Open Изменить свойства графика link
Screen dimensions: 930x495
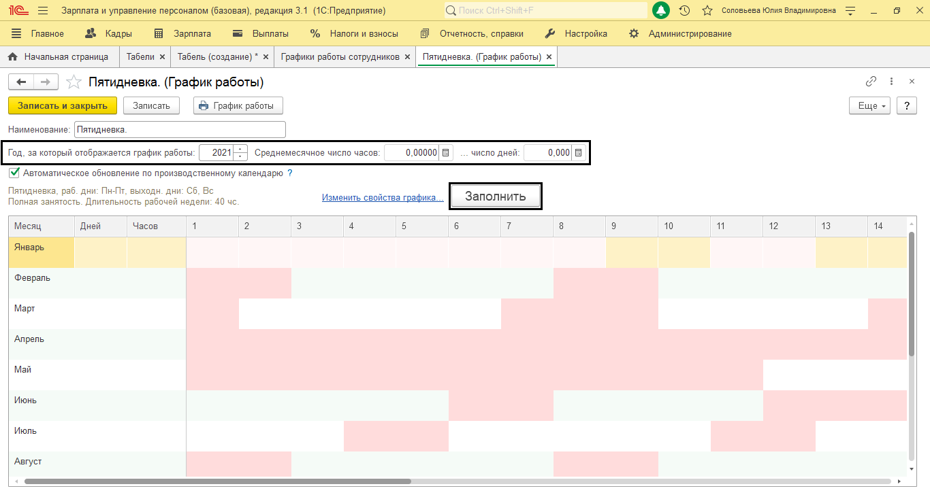point(383,198)
